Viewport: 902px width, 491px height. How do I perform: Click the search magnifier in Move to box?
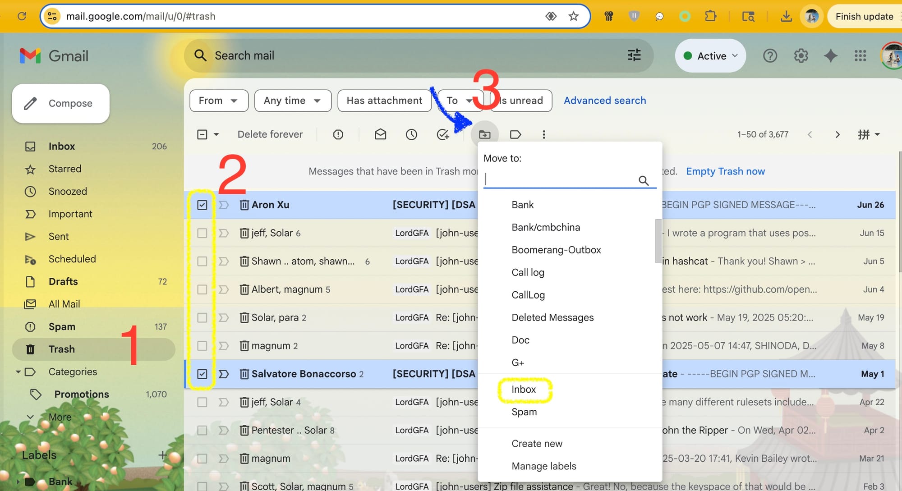[x=644, y=180]
